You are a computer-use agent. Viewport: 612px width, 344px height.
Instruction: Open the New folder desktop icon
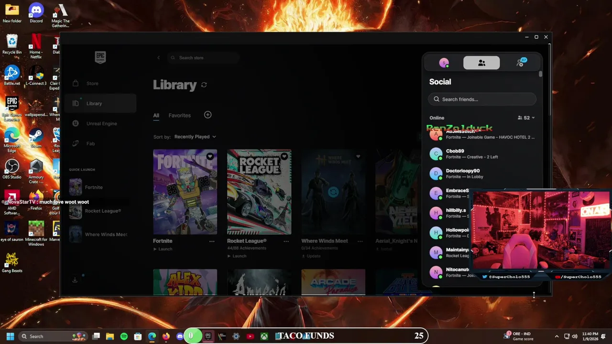coord(12,13)
